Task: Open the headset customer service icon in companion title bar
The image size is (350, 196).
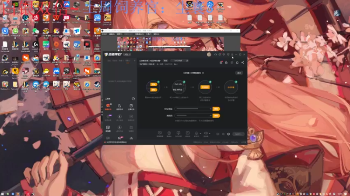Action: (215, 54)
